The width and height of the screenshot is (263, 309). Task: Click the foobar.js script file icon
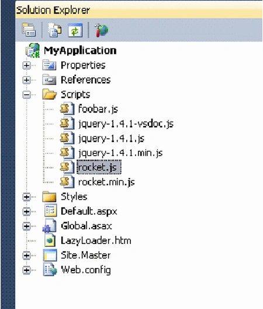point(67,109)
